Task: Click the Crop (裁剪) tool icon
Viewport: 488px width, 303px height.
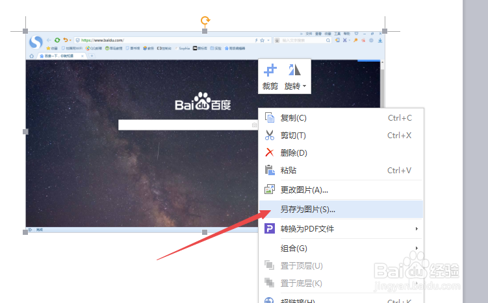Action: click(x=270, y=70)
